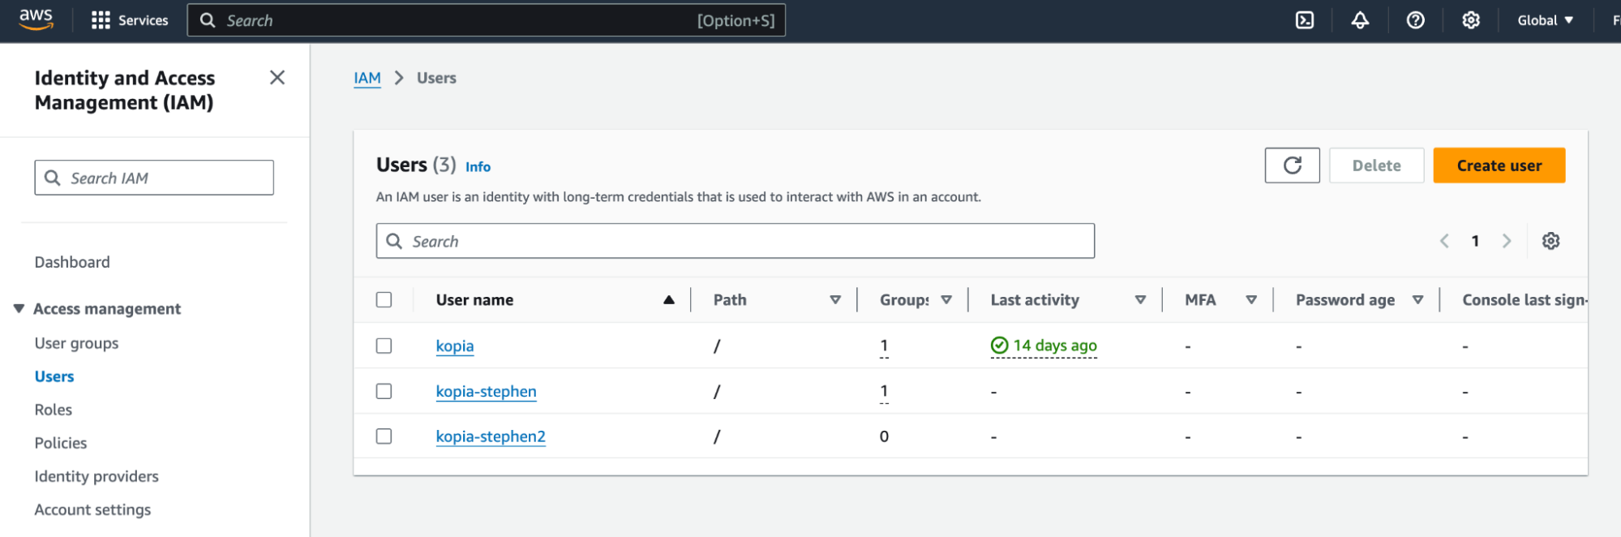Go to the next page arrow

point(1507,241)
